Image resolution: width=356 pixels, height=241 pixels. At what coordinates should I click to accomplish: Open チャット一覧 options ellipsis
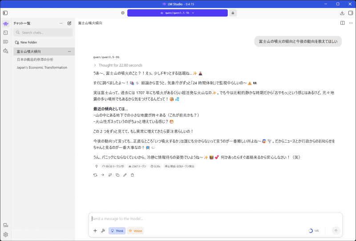pos(61,23)
